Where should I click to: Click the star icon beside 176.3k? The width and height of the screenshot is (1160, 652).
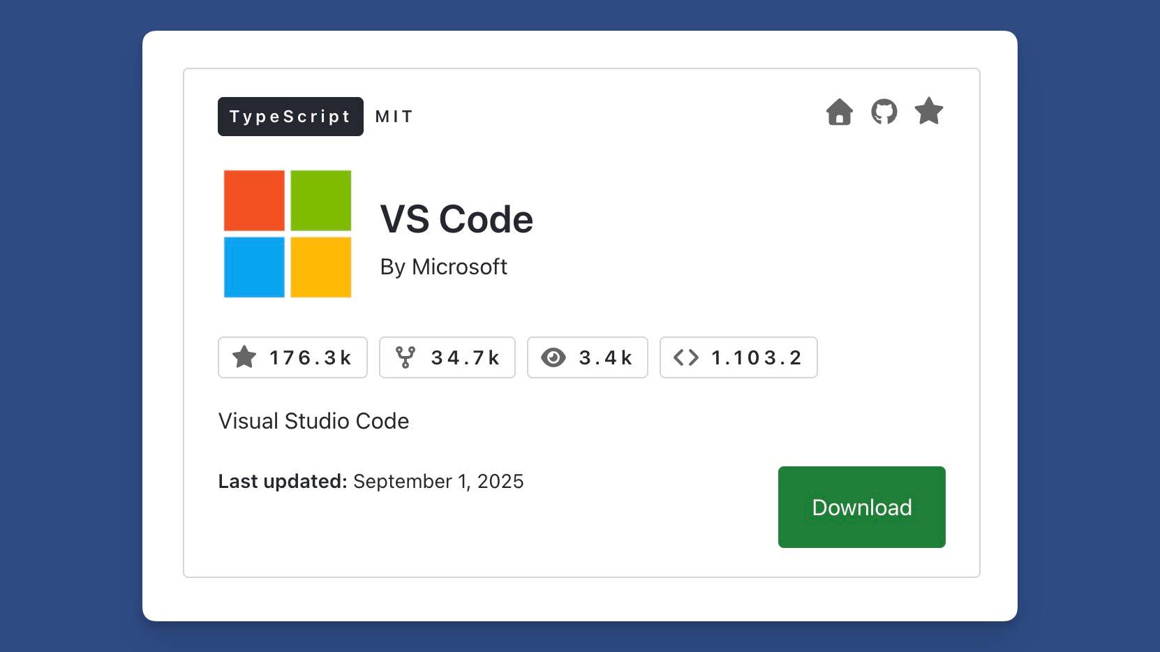point(244,357)
